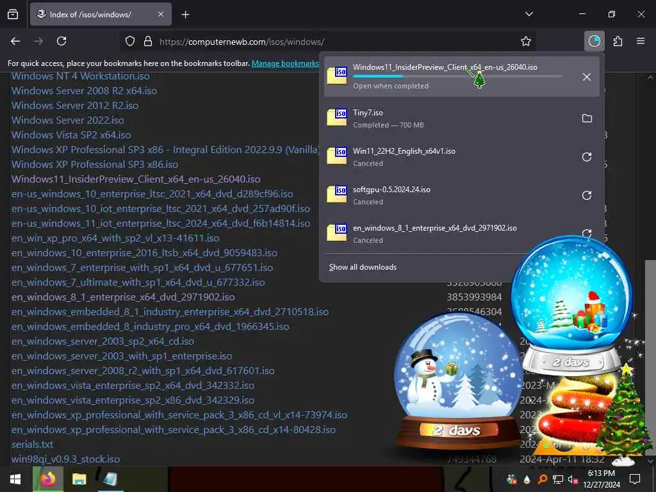Click the URL address bar
Screen dimensions: 656x492
point(329,42)
